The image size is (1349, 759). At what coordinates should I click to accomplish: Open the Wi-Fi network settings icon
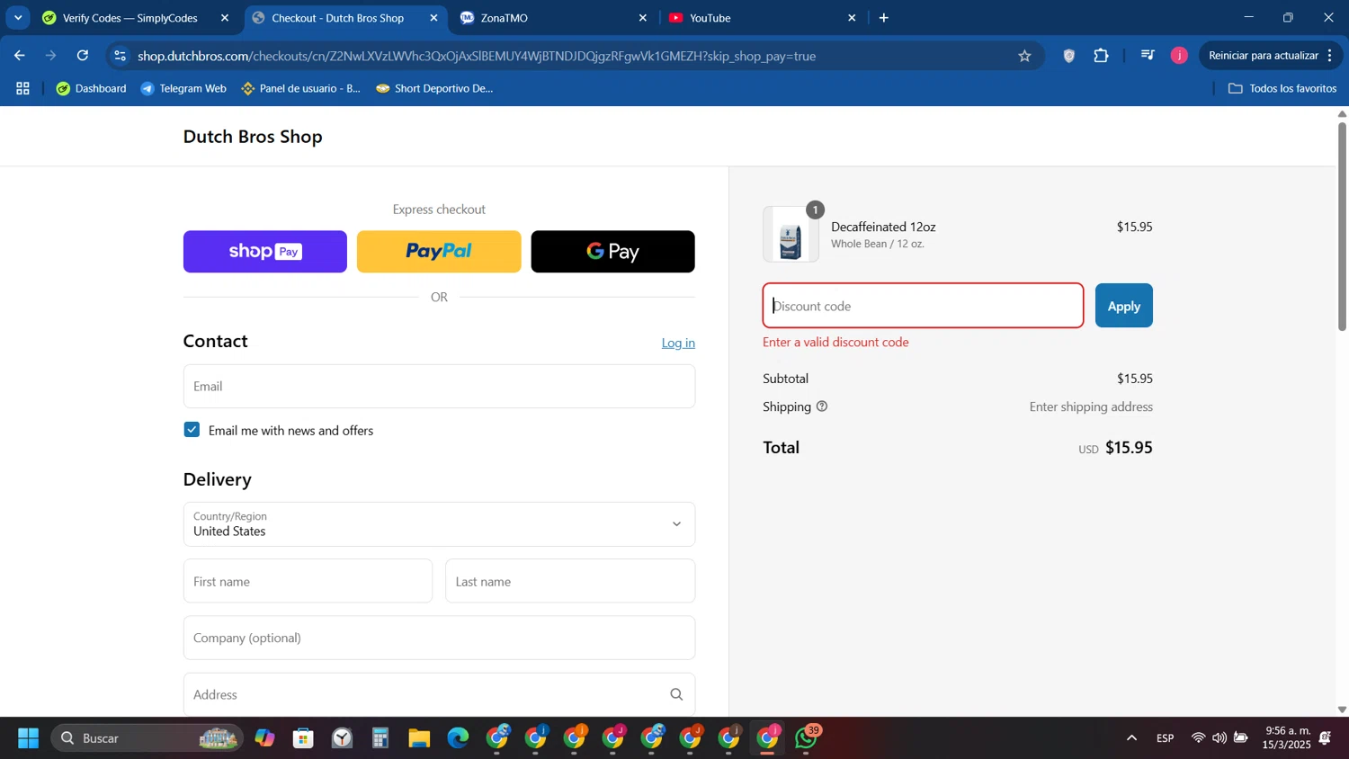(1198, 738)
